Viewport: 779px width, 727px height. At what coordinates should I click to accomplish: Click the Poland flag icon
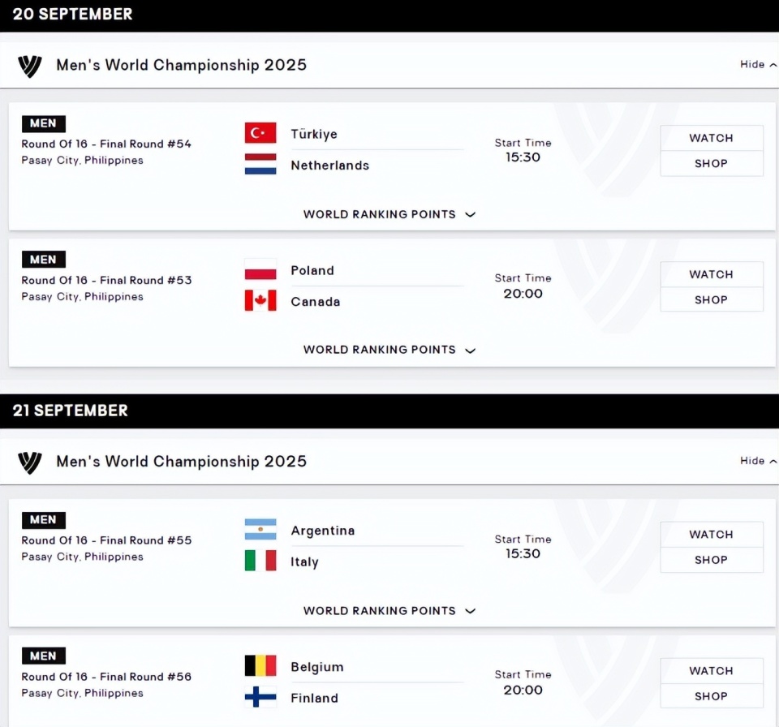tap(260, 270)
